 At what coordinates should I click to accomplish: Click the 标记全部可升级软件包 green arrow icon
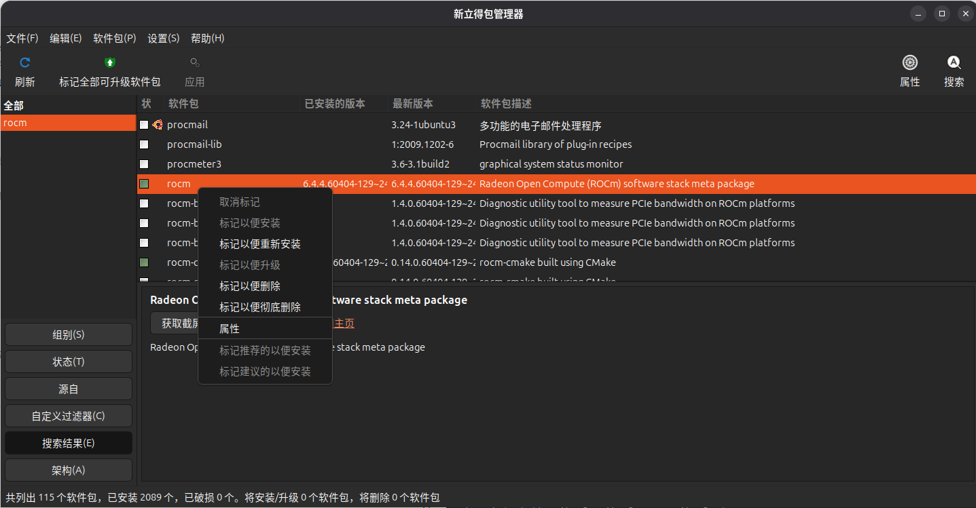coord(109,62)
